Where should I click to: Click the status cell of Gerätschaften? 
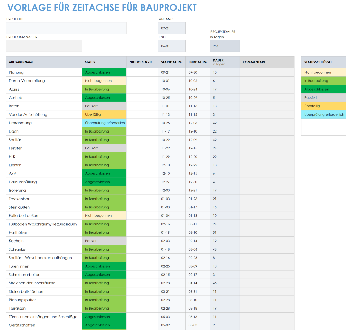tap(104, 325)
